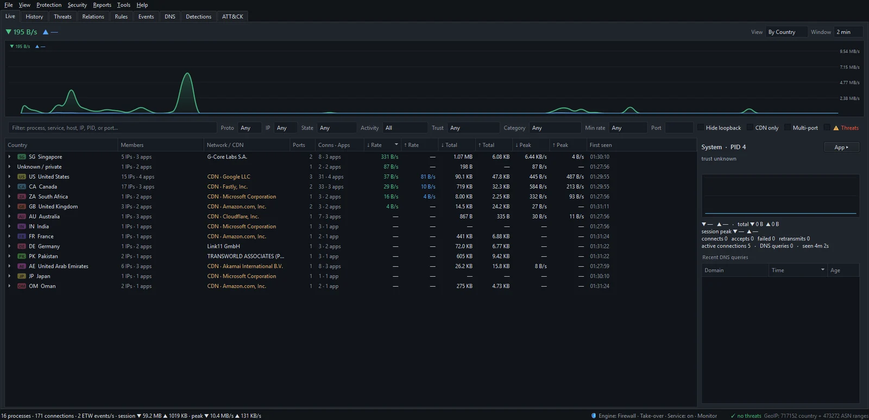Switch to the History tab
869x420 pixels.
(34, 16)
